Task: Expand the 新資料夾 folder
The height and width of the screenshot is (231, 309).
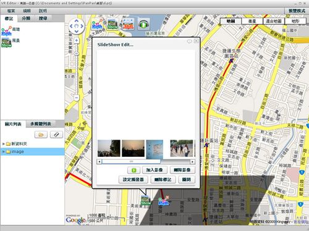Action: pyautogui.click(x=4, y=144)
